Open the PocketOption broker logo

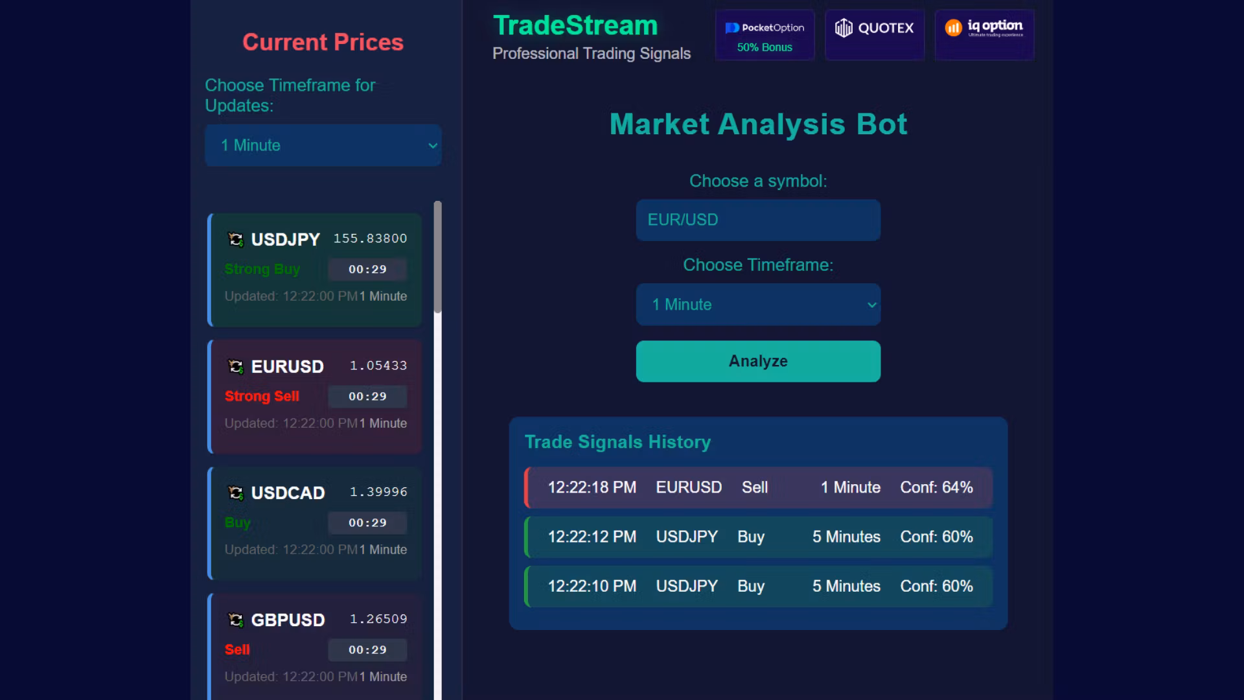(x=765, y=27)
